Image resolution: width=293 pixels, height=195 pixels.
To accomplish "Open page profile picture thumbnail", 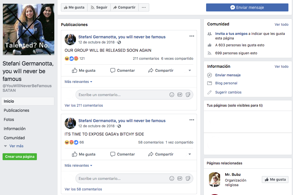I will click(x=28, y=29).
